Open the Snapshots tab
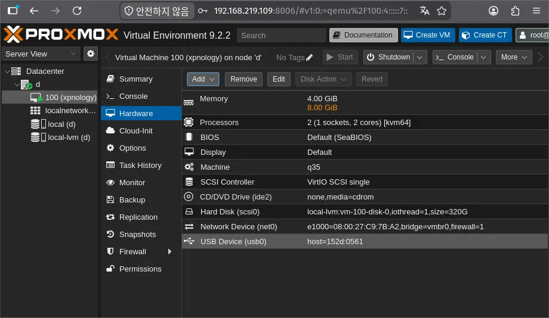 pos(141,235)
